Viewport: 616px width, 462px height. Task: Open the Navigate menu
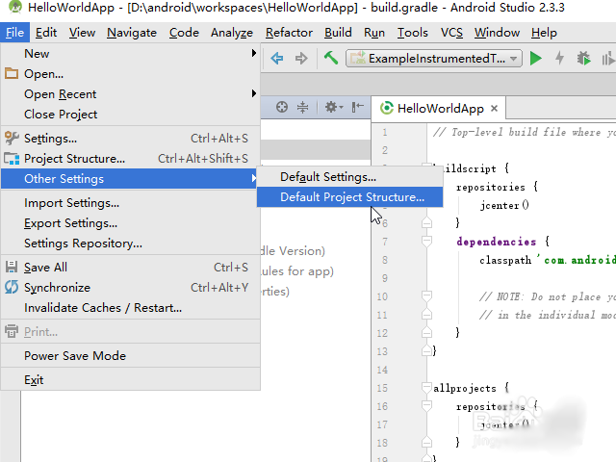pos(132,33)
